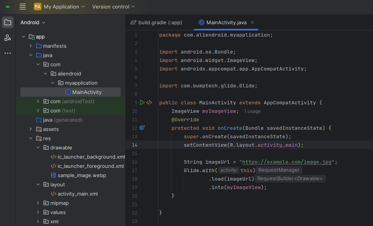The image size is (373, 226).
Task: Click the build.gradle tab elephant icon
Action: pos(133,22)
